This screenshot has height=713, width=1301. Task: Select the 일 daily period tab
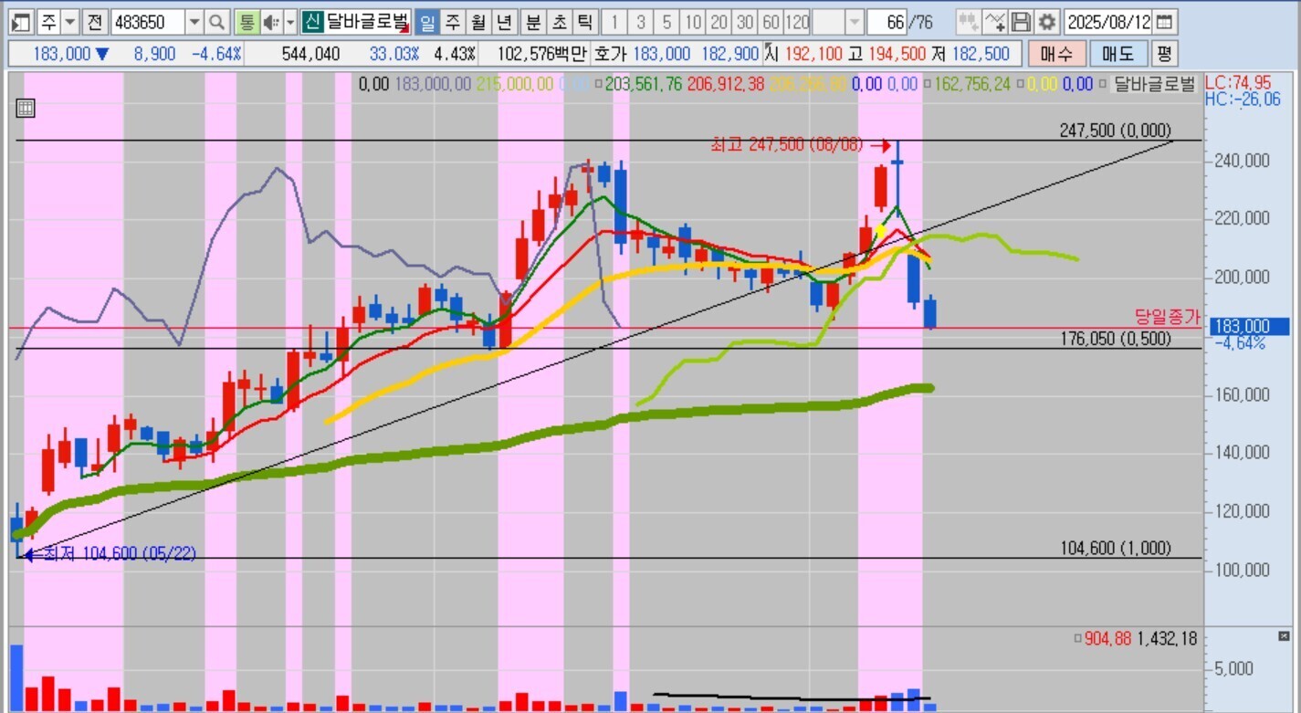click(x=427, y=22)
